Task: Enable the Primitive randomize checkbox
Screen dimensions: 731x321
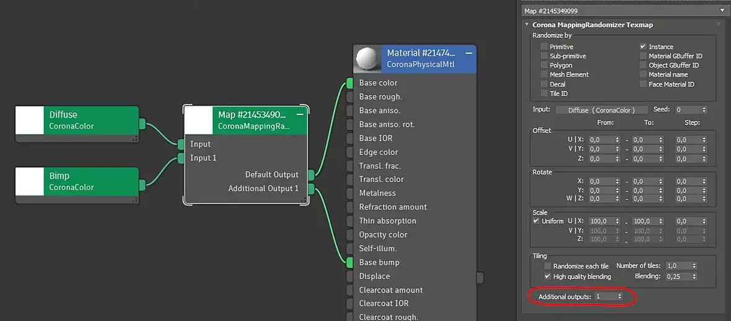Action: [544, 46]
